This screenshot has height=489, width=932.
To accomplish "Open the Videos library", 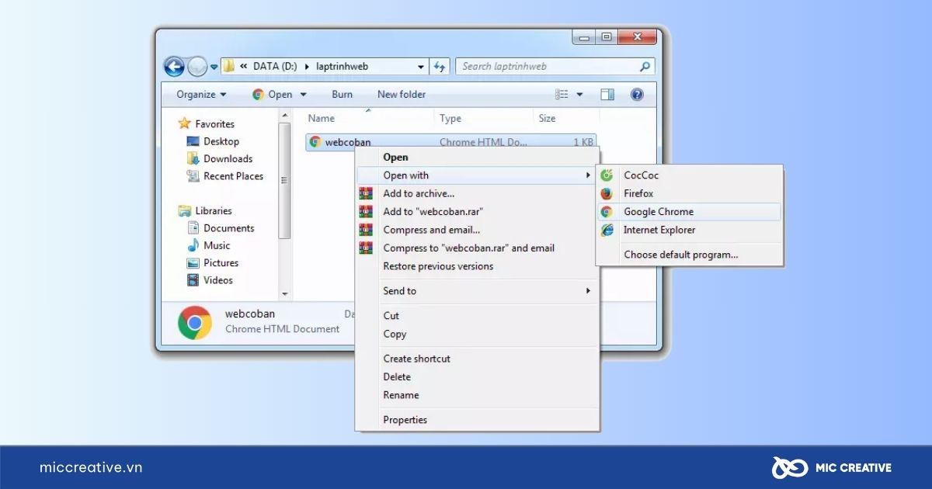I will click(210, 280).
